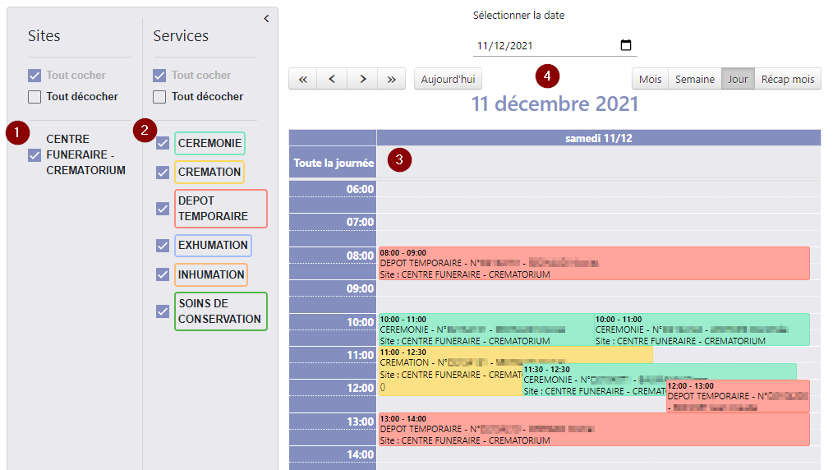The width and height of the screenshot is (833, 470).
Task: Open the right 10:00 - 11:00 CEREMONIE event
Action: point(702,329)
